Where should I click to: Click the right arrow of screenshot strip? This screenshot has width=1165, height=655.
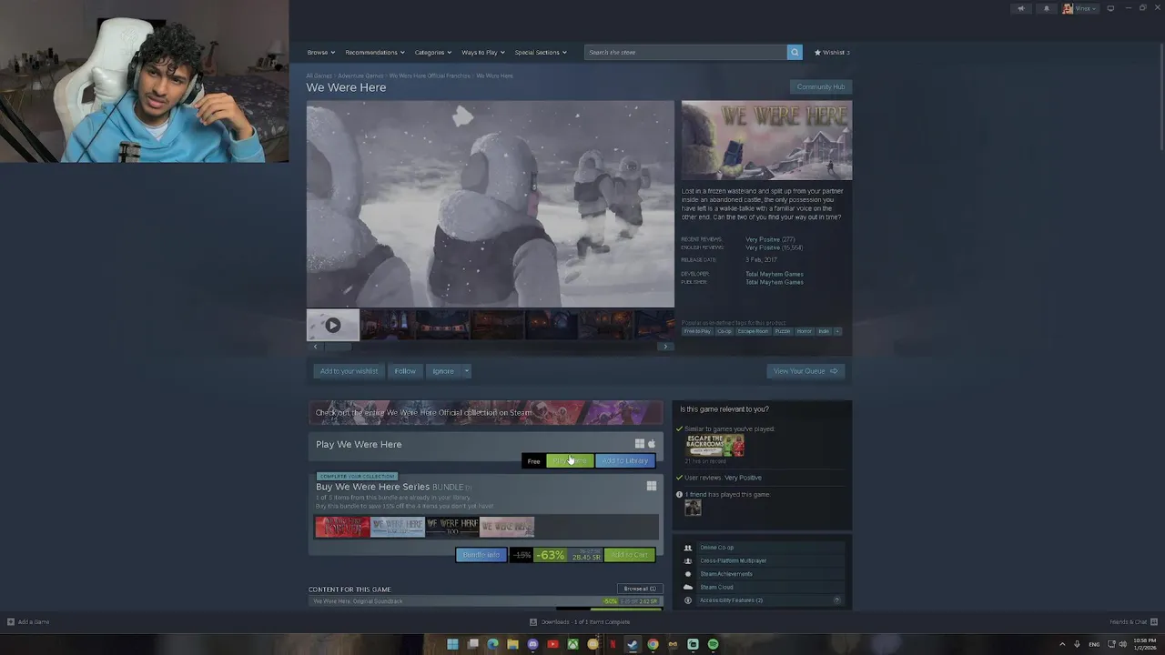click(x=665, y=347)
